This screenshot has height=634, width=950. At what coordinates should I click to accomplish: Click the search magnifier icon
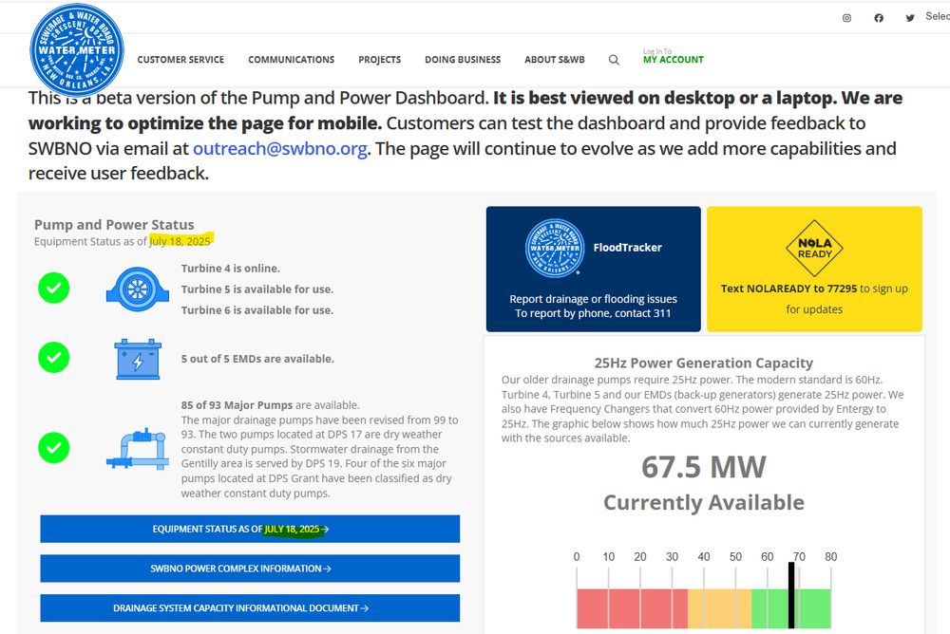point(614,60)
